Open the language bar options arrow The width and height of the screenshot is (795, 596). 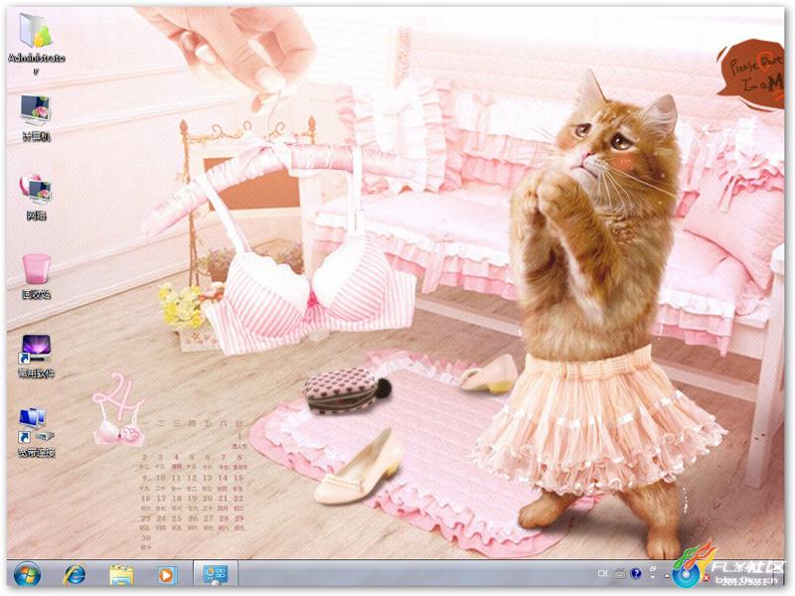click(653, 578)
